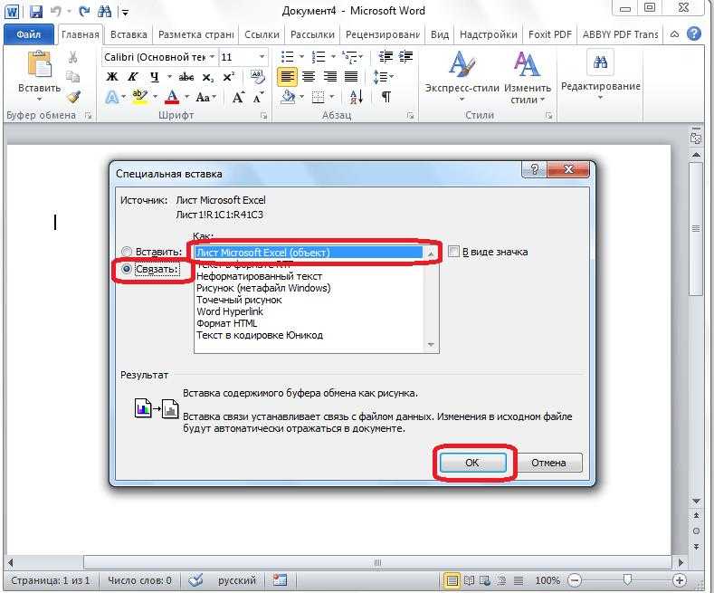Open the Файл tab
This screenshot has height=593, width=714.
tap(28, 34)
